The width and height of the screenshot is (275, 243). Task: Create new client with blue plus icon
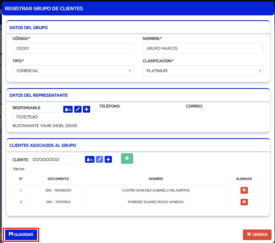click(x=108, y=159)
